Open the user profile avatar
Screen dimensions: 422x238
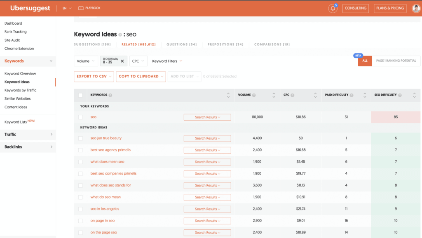(416, 8)
